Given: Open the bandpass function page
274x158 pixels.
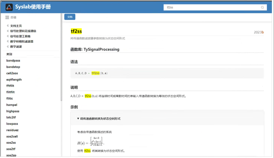Looking at the screenshot, I should tap(13, 61).
